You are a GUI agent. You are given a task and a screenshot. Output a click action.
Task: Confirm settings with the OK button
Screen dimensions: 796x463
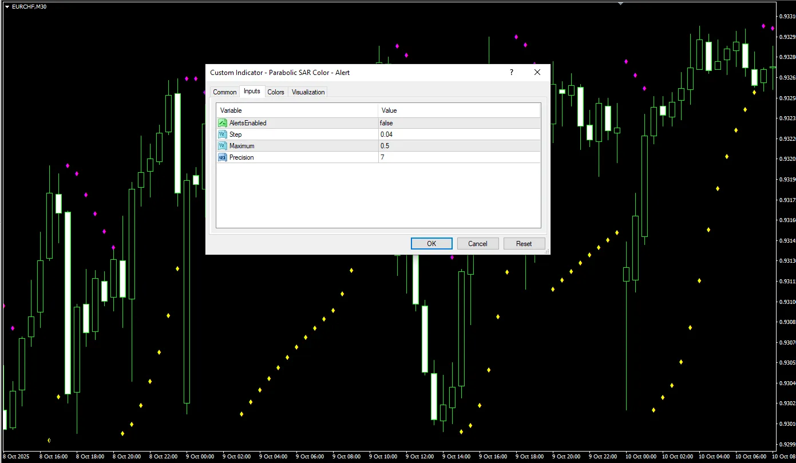[x=431, y=244]
